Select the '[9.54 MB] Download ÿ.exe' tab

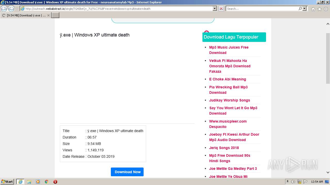pyautogui.click(x=25, y=15)
